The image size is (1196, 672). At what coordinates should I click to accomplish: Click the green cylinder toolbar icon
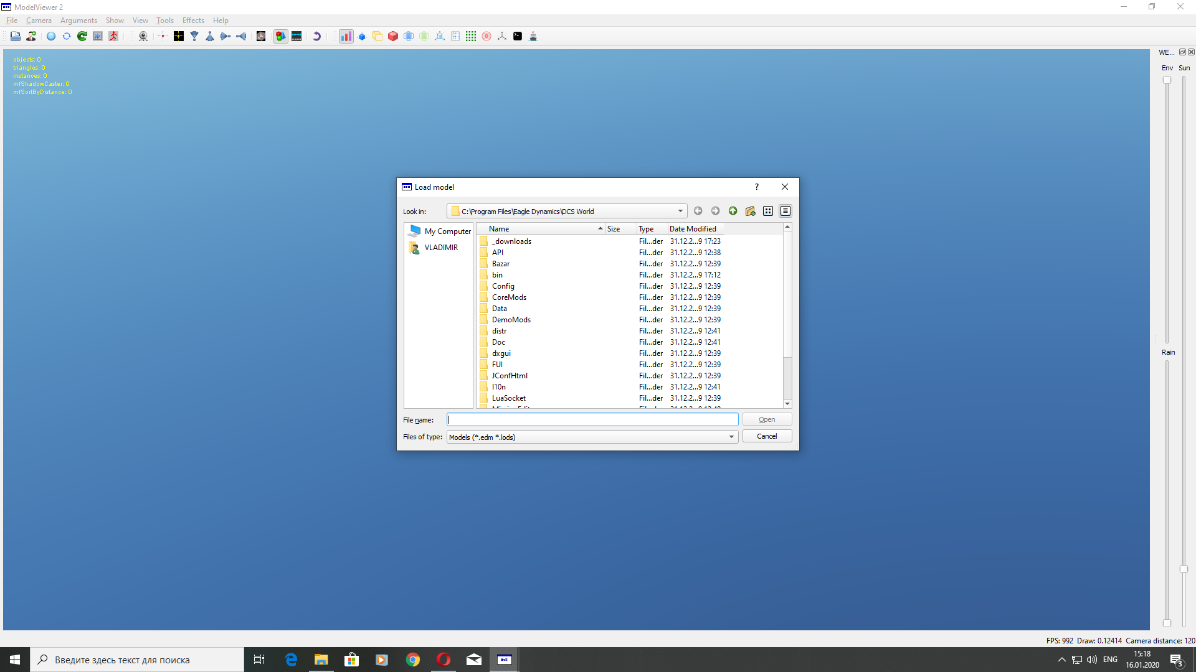(424, 36)
